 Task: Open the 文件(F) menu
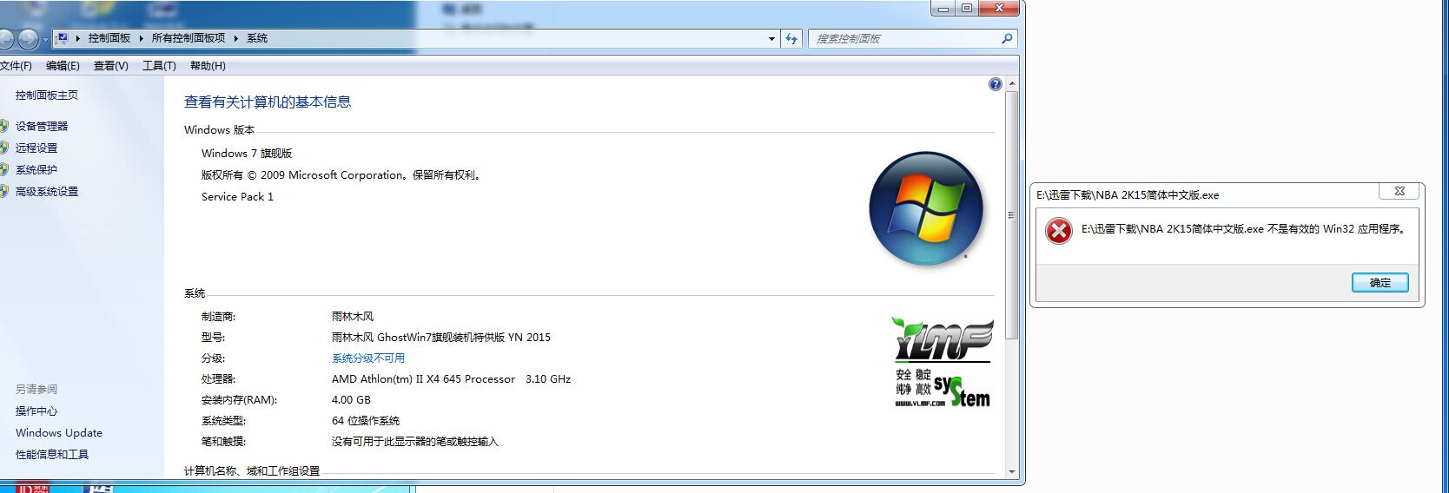pyautogui.click(x=17, y=66)
